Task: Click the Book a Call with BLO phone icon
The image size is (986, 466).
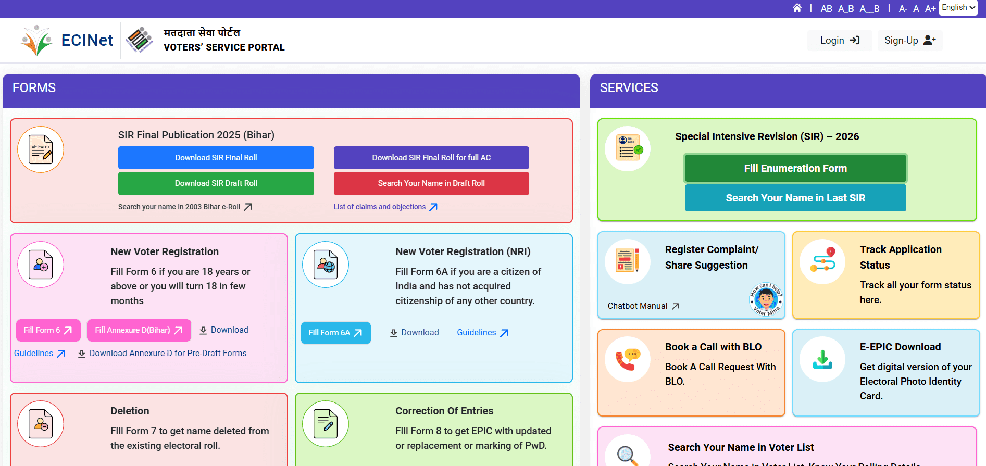Action: pyautogui.click(x=628, y=359)
